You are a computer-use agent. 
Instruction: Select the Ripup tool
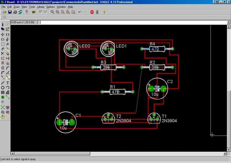[8, 78]
